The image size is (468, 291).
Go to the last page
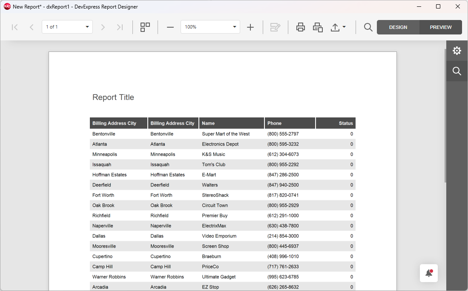[120, 27]
